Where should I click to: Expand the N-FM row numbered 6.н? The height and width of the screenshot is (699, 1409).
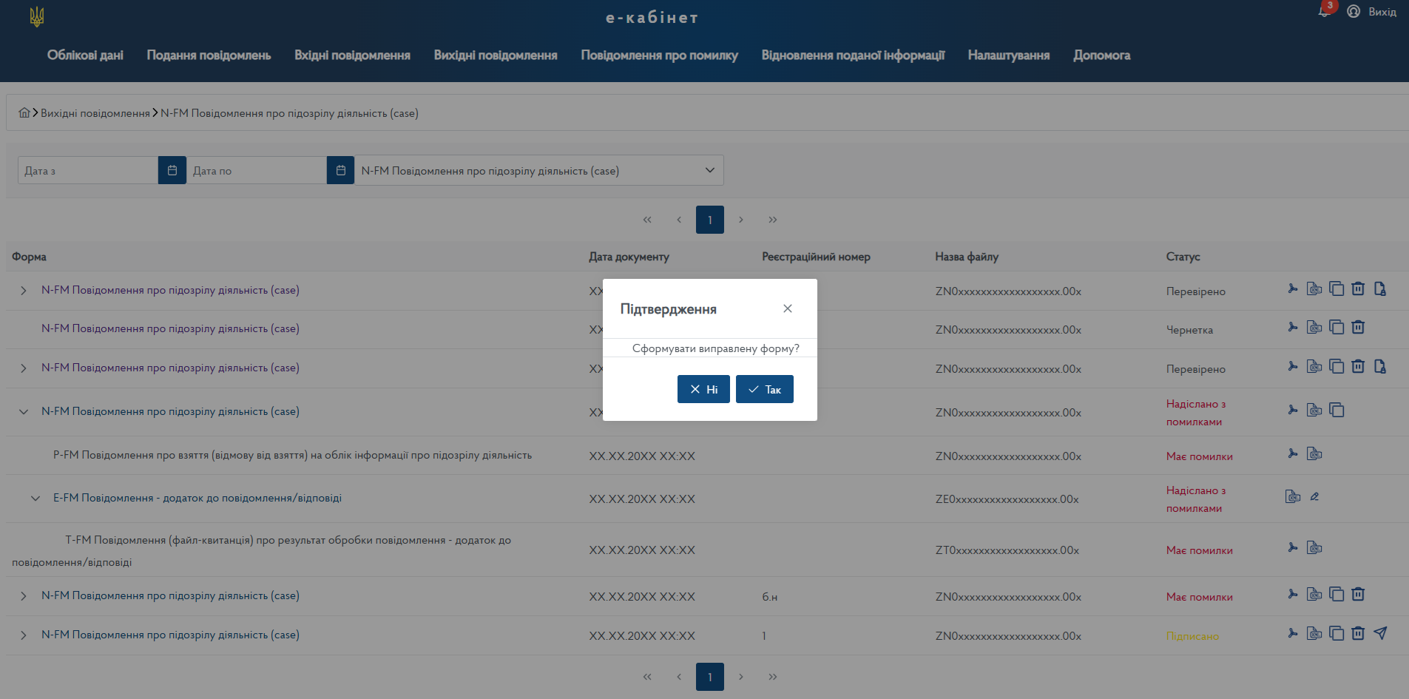coord(24,596)
